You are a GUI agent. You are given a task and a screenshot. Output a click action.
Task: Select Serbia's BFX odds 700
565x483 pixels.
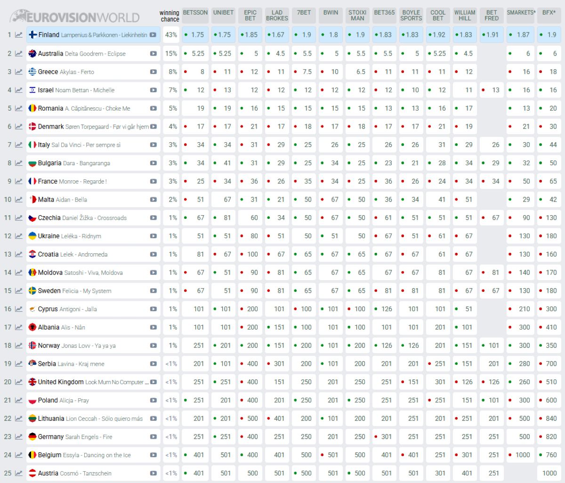pyautogui.click(x=549, y=364)
